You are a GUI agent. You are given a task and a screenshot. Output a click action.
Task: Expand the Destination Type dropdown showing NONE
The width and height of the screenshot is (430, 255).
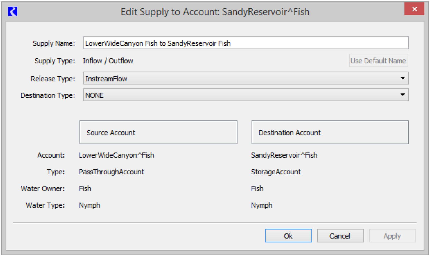(x=246, y=95)
